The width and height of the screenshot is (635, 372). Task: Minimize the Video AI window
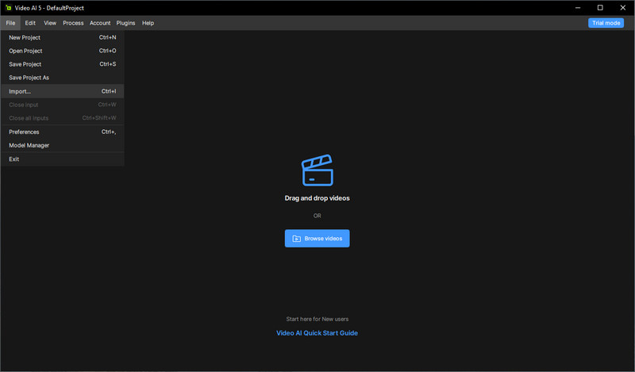[578, 8]
